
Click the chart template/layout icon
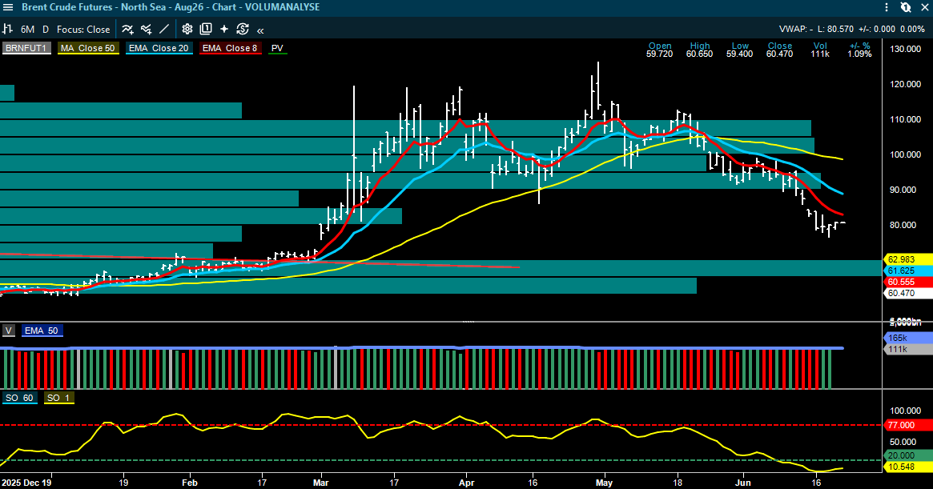(206, 29)
